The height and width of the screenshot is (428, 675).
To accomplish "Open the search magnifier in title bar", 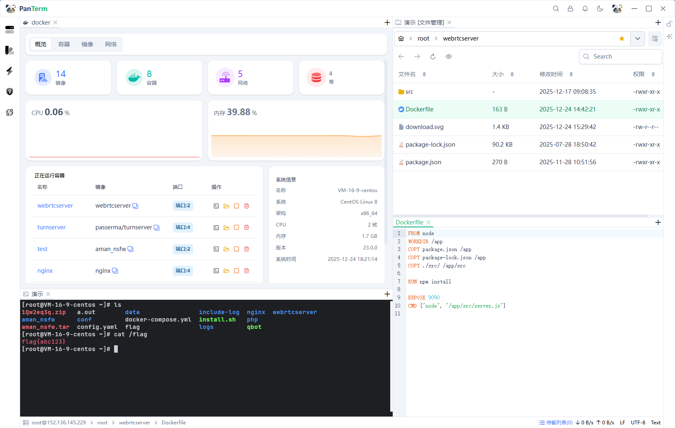I will coord(556,9).
